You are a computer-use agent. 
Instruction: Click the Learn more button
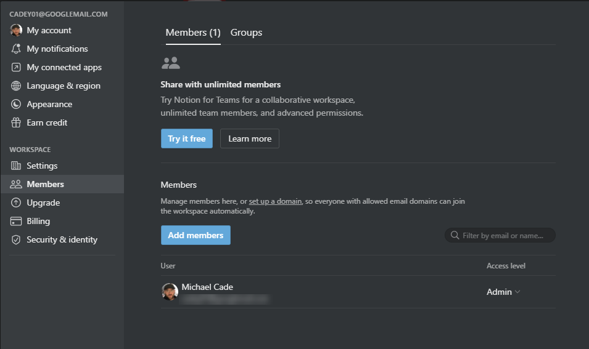(250, 138)
